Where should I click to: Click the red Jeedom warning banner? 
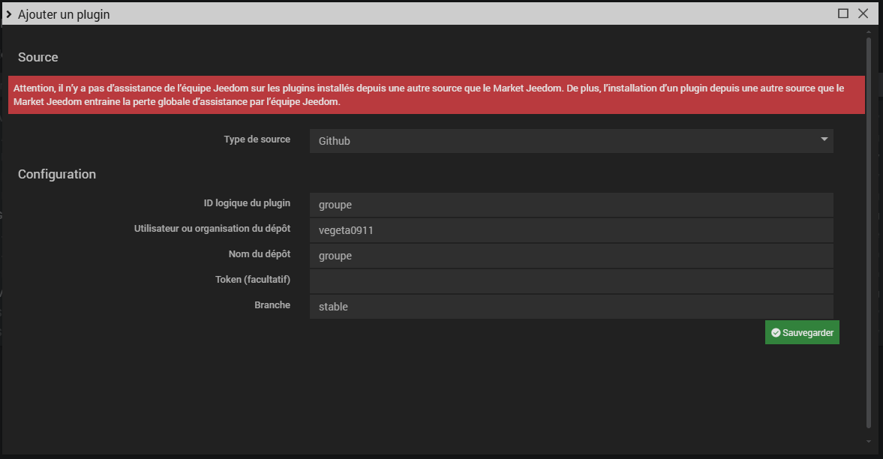(x=435, y=95)
